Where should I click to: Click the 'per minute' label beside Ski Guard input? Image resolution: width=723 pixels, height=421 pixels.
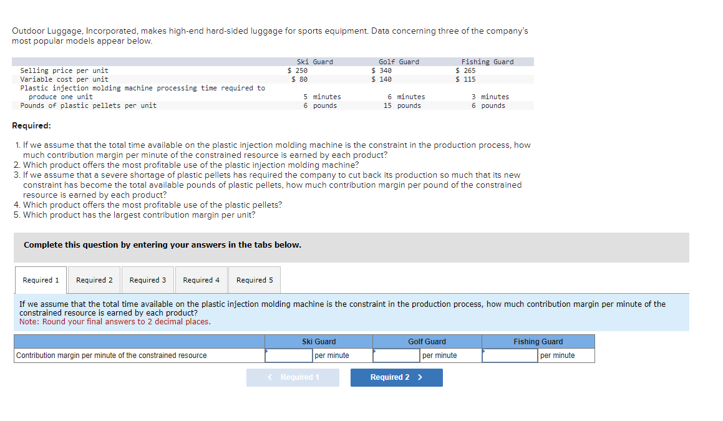[x=332, y=356]
